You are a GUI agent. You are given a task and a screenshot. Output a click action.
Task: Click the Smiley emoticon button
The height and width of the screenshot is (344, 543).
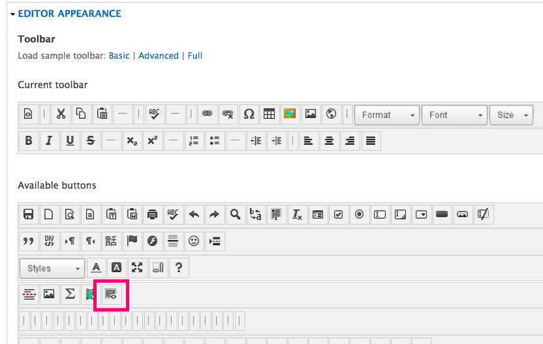pyautogui.click(x=193, y=241)
